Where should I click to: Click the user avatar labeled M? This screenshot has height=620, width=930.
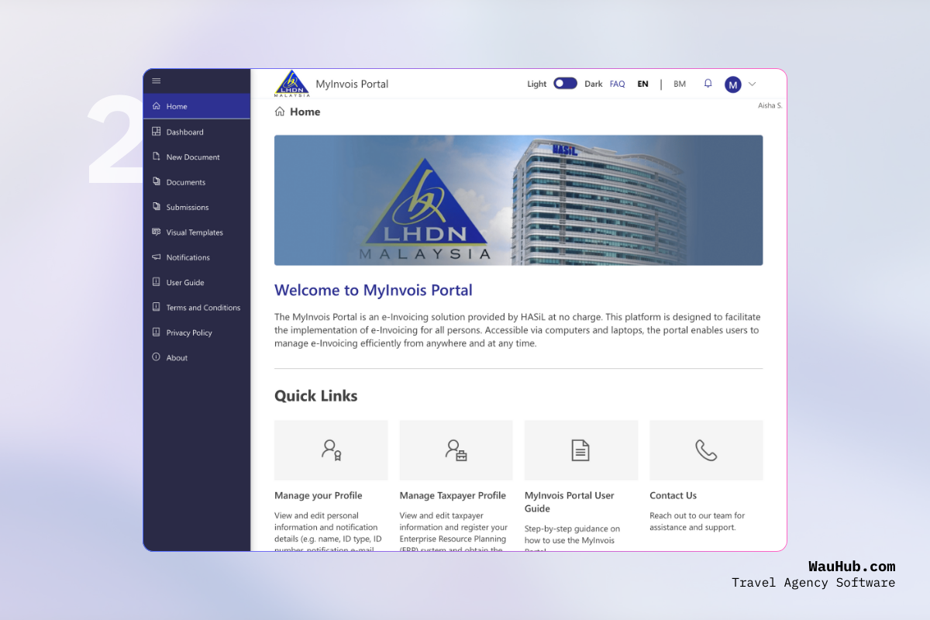(x=733, y=84)
